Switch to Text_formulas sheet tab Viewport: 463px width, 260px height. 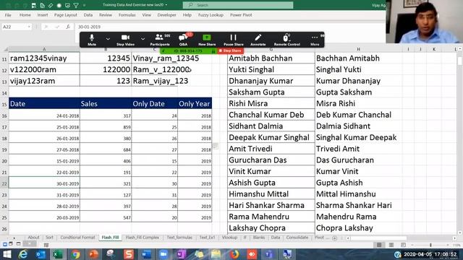click(179, 238)
